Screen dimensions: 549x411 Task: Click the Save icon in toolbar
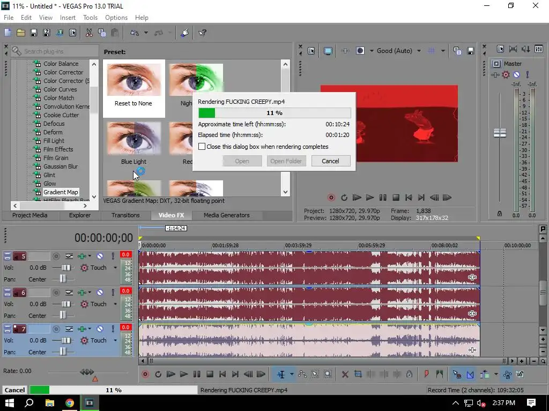34,33
